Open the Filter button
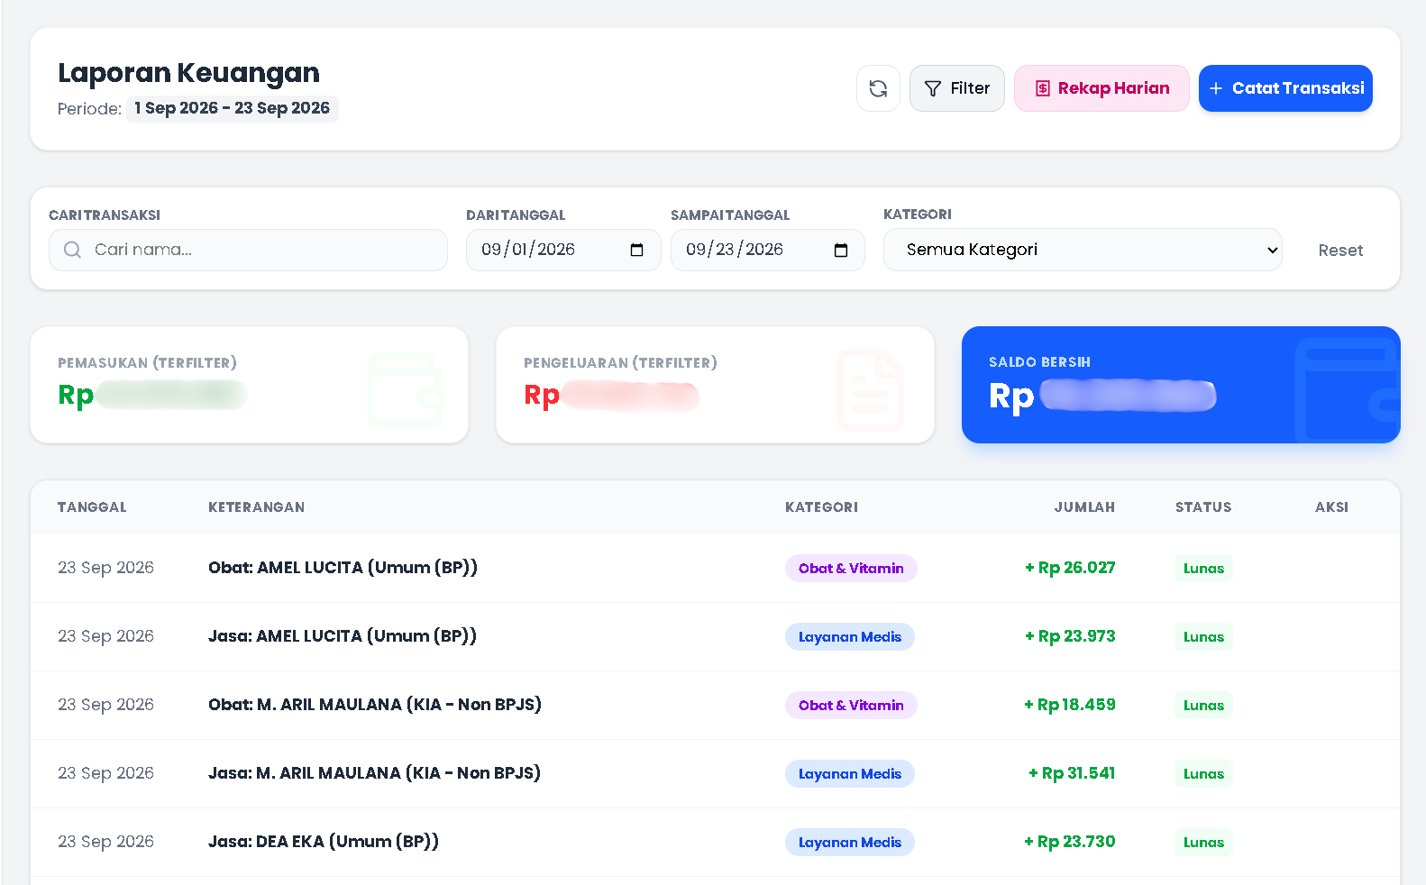This screenshot has height=885, width=1426. [x=956, y=88]
